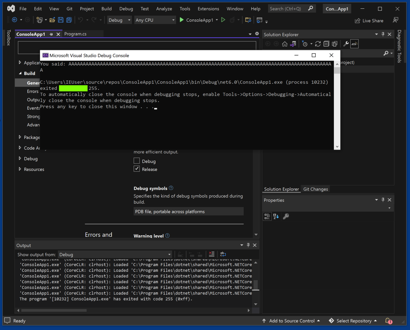Image resolution: width=410 pixels, height=330 pixels.
Task: Click the Start Without Debugging outline play icon
Action: [223, 20]
